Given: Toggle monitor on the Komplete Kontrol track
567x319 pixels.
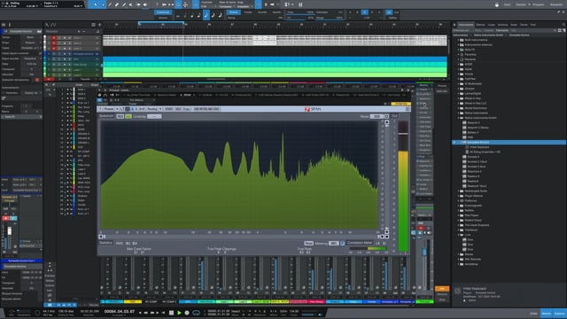Looking at the screenshot, I should click(x=69, y=54).
